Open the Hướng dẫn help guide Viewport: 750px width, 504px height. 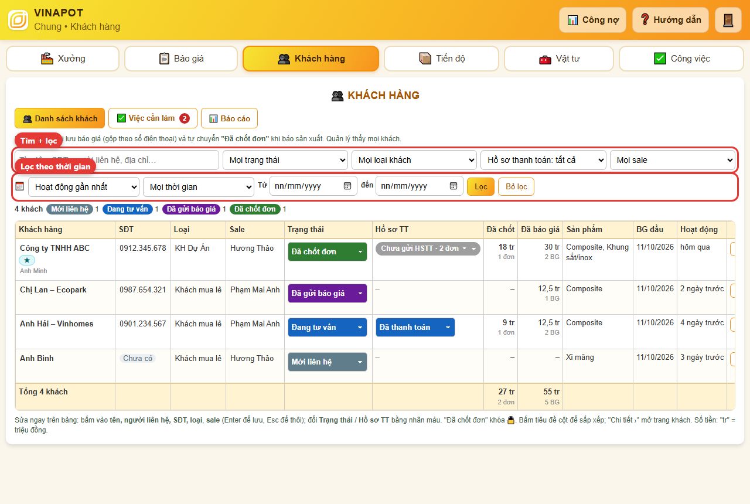(x=670, y=20)
